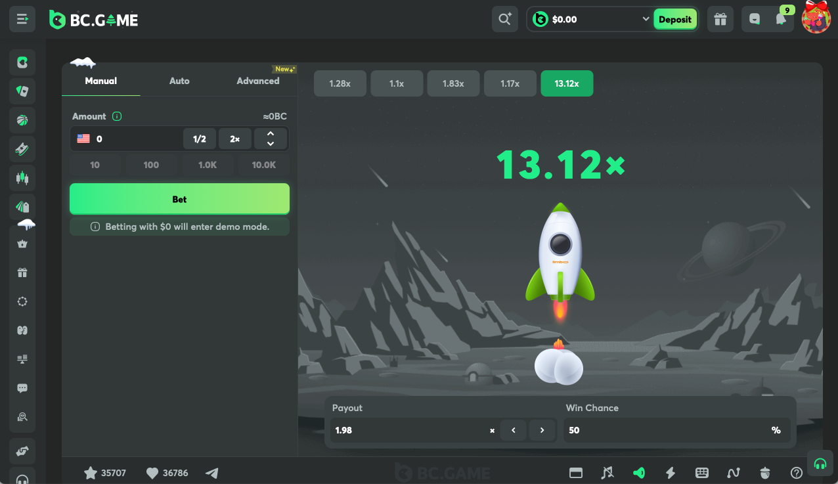Open the rewards gift box in header

point(720,19)
